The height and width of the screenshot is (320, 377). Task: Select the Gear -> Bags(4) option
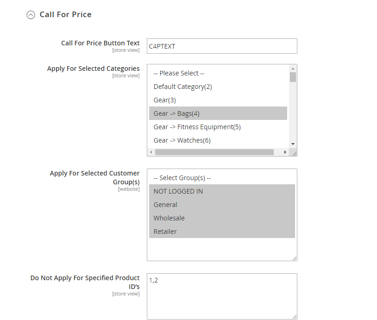coord(218,113)
